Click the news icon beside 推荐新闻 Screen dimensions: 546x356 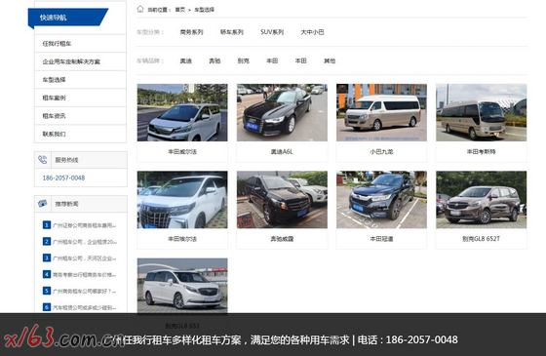click(43, 204)
